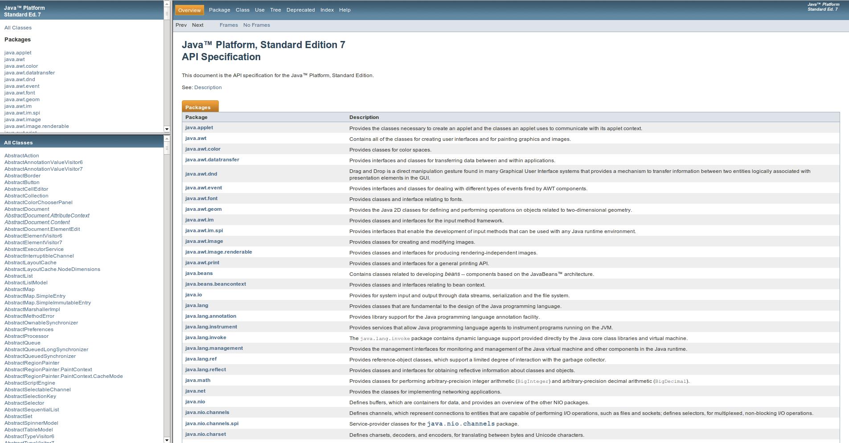Screen dimensions: 849x443
Task: Open java.lang.reflect package link
Action: tap(205, 369)
